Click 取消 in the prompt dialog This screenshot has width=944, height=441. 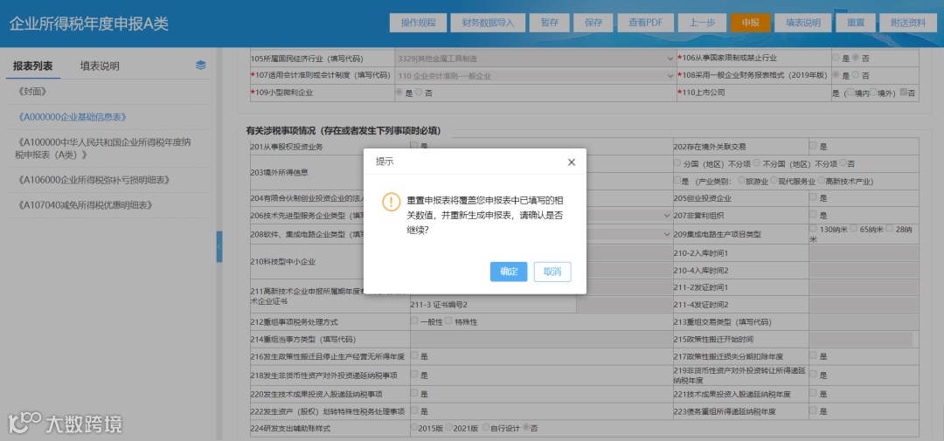[x=552, y=272]
